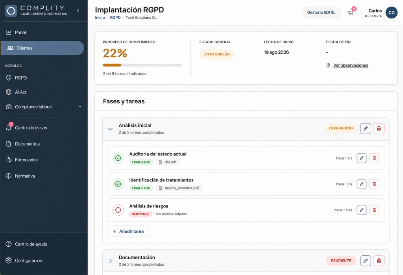Expand the Documentación phase
This screenshot has width=403, height=275.
(x=111, y=261)
